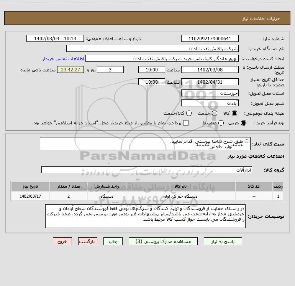Click the نوع فرآیند خرید label
Viewport: 295px width, 286px height.
point(269,123)
